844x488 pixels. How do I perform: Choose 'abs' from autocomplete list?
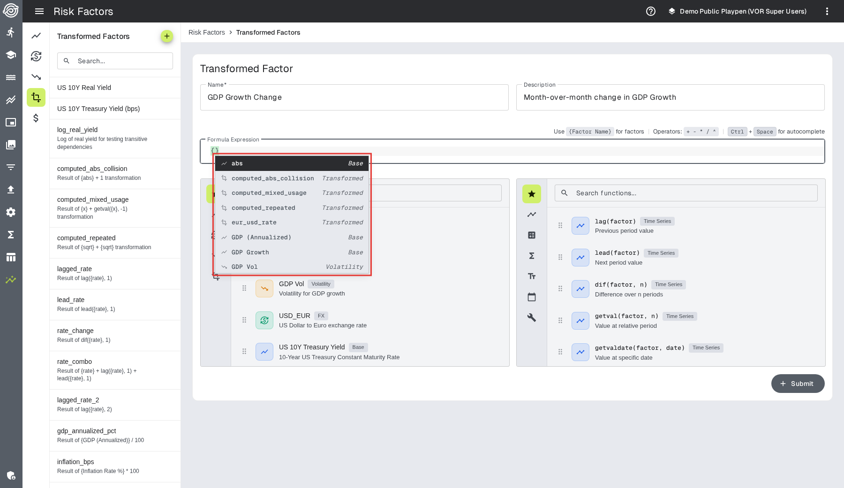pyautogui.click(x=292, y=163)
